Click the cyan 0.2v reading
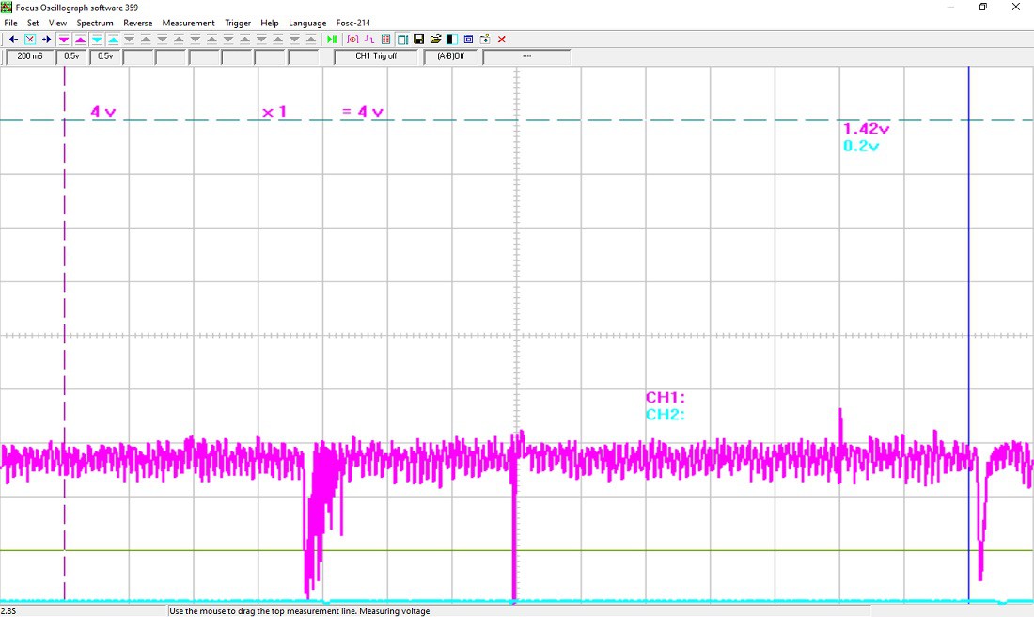 tap(861, 146)
